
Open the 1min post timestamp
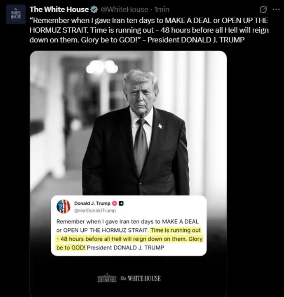pyautogui.click(x=162, y=9)
